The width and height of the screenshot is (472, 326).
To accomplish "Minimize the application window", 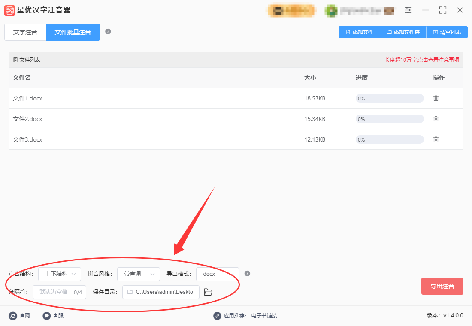I will point(425,10).
